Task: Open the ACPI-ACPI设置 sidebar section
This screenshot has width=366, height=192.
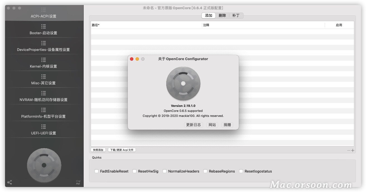Action: coord(44,14)
